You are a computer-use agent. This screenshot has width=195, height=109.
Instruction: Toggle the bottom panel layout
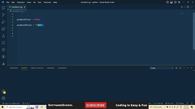(171, 2)
